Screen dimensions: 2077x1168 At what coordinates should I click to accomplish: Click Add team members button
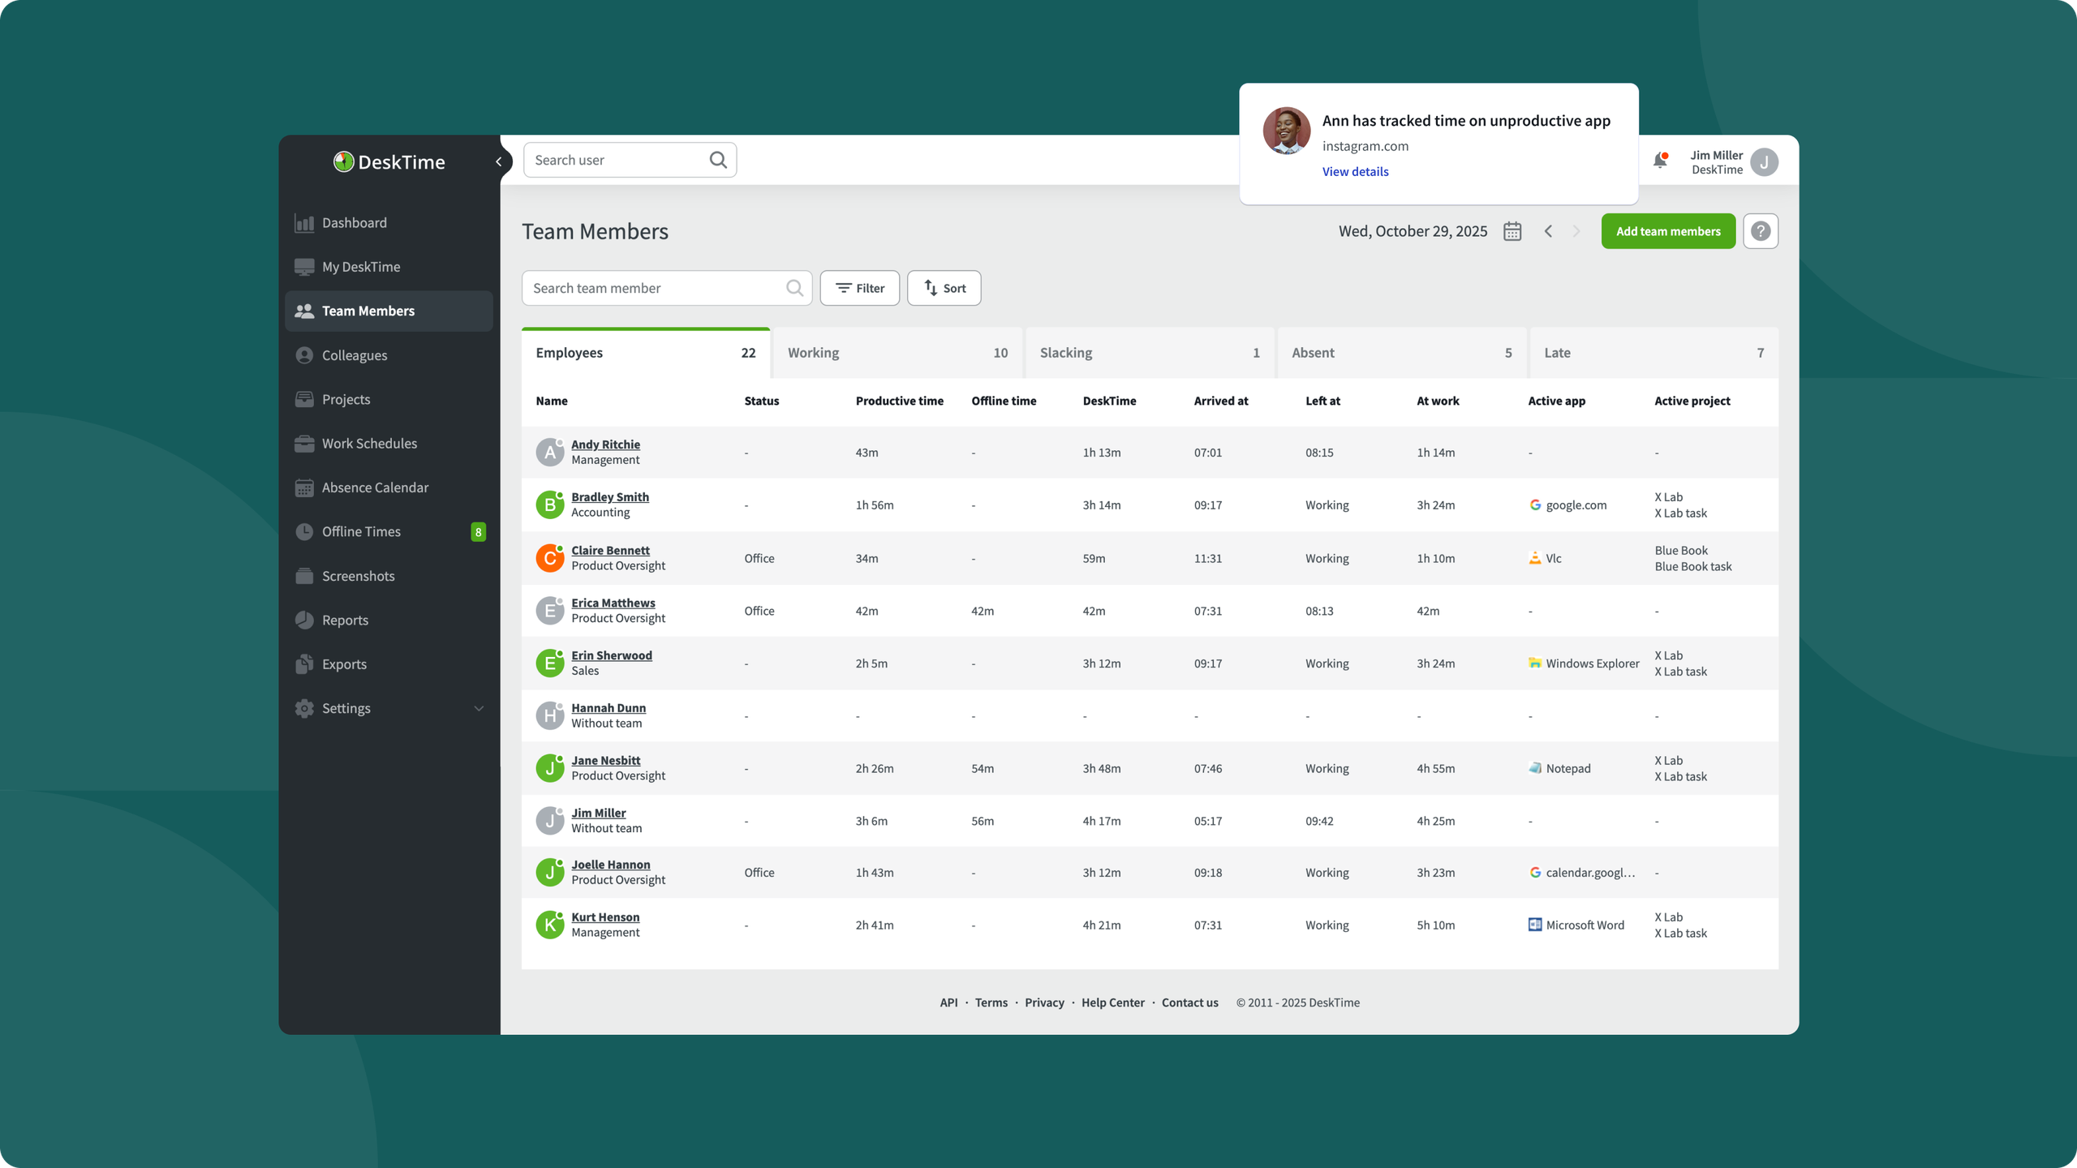tap(1667, 231)
